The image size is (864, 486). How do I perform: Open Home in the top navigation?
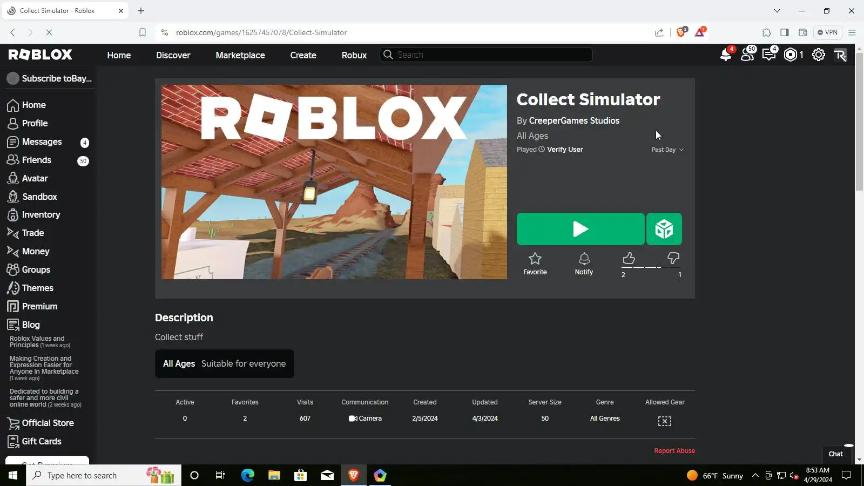(119, 55)
